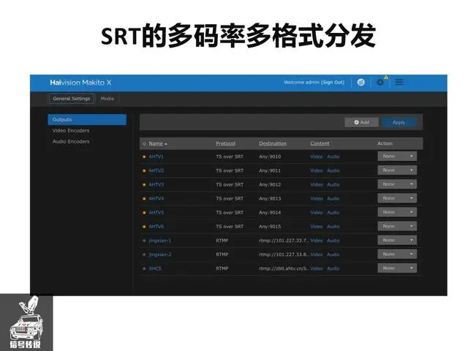
Task: Sort table by Name column
Action: pos(158,143)
